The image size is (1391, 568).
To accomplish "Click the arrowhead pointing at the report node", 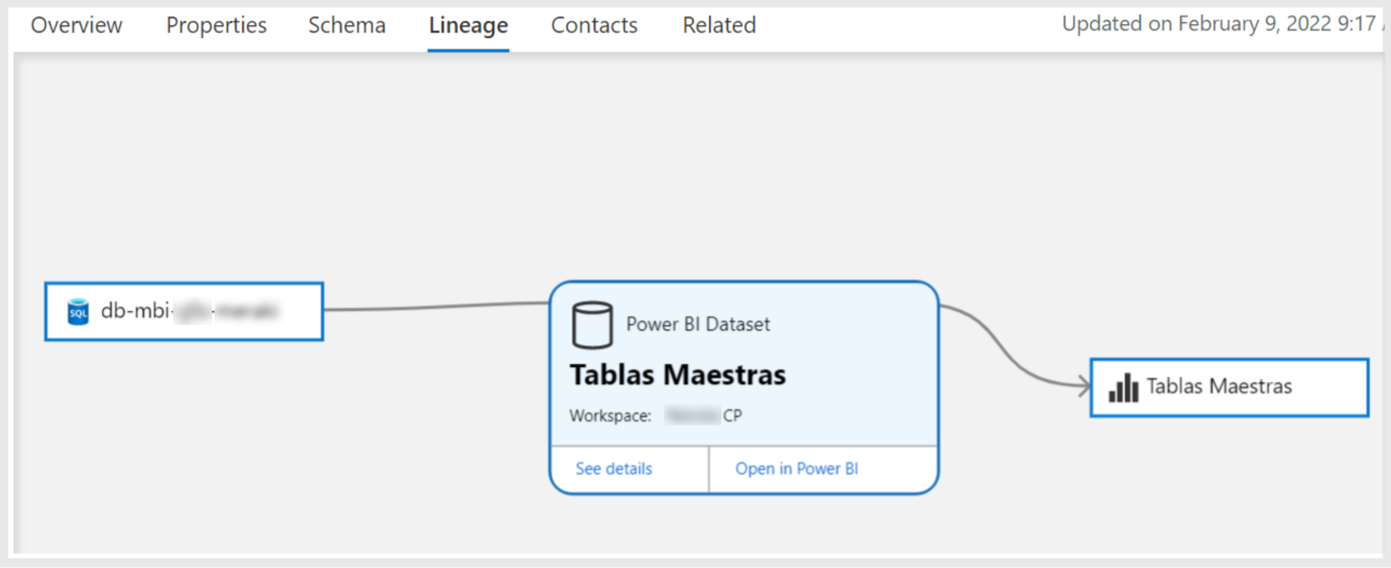I will (x=1085, y=386).
